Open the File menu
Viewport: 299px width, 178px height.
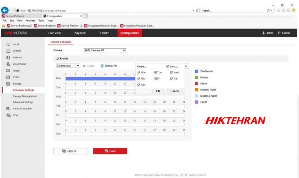[x=4, y=20]
